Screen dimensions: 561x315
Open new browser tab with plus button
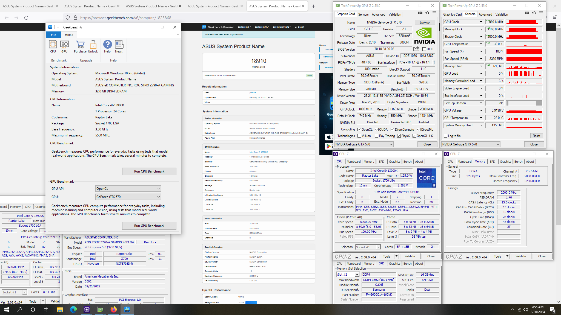[313, 6]
